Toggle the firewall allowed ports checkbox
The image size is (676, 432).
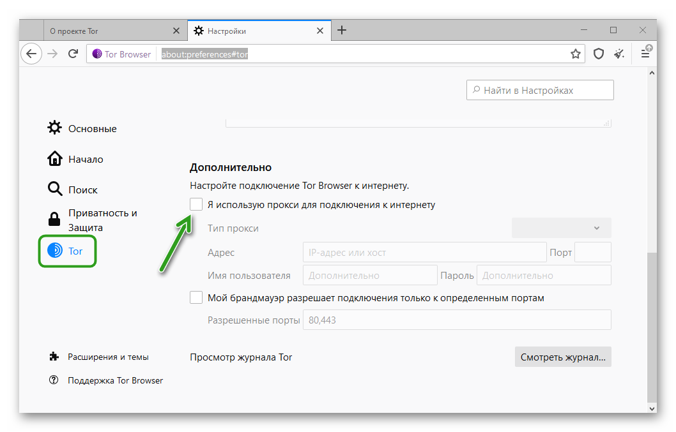click(x=196, y=297)
